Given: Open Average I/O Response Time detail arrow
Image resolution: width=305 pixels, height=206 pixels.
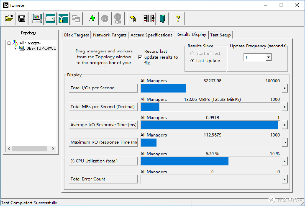Looking at the screenshot, I should click(285, 125).
